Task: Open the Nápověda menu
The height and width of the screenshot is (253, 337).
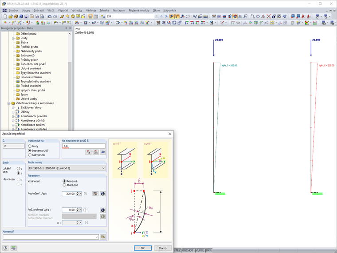Action: click(169, 10)
